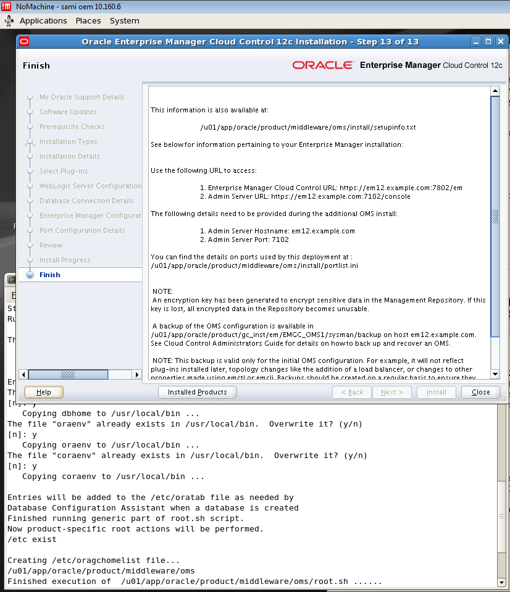Screen dimensions: 510x592
Task: Select the Finish step
Action: coord(50,275)
